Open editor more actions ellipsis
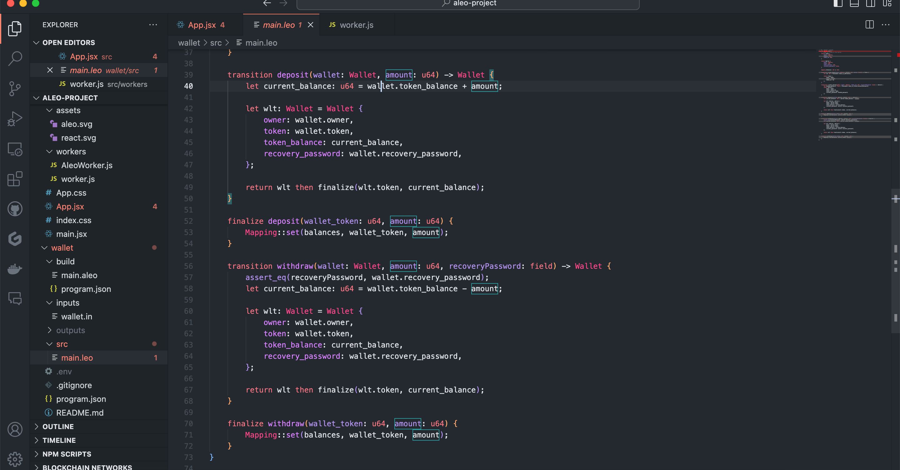 pos(886,25)
